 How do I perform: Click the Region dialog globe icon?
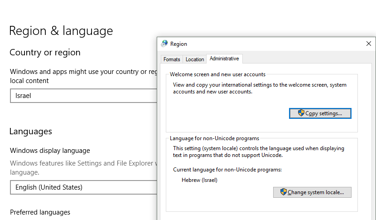164,44
